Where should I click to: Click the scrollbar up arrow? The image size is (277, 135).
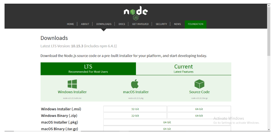click(269, 6)
